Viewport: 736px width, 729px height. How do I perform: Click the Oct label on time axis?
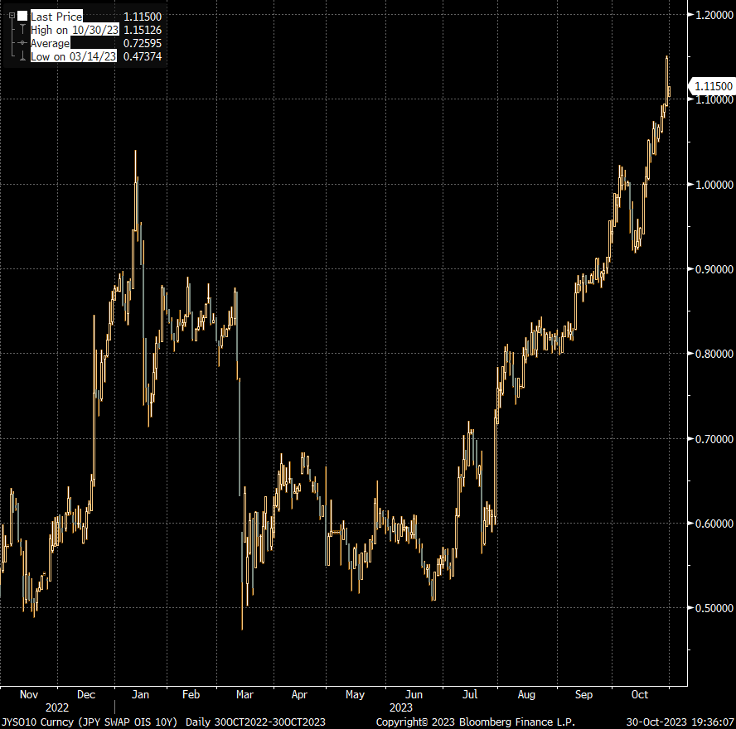coord(639,694)
